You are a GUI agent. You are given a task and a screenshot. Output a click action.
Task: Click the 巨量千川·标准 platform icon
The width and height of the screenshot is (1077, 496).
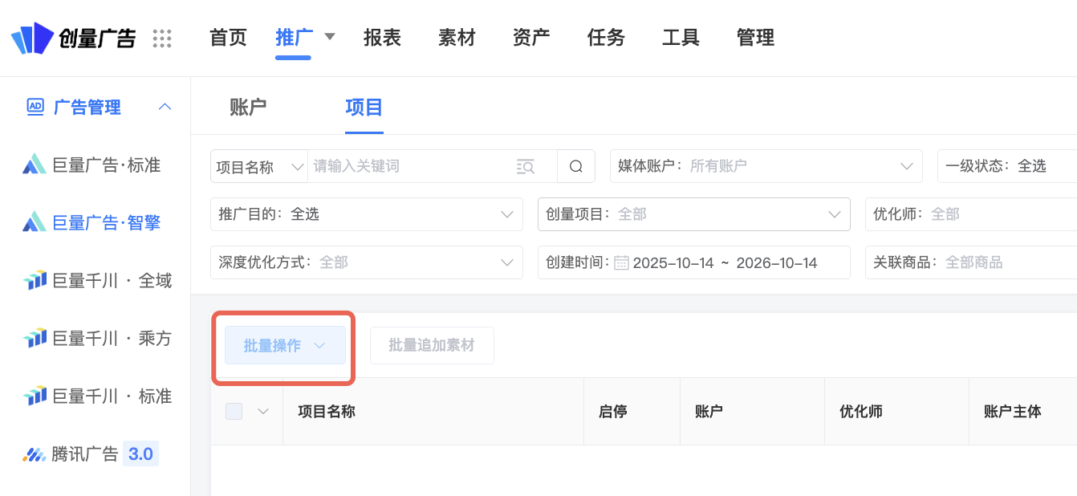coord(34,396)
